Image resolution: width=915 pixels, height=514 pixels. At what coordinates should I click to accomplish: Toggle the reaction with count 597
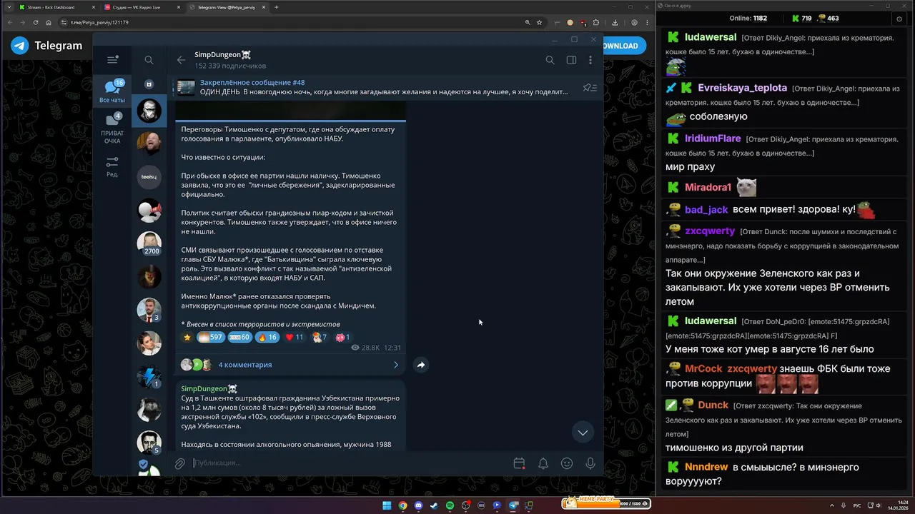click(x=210, y=337)
